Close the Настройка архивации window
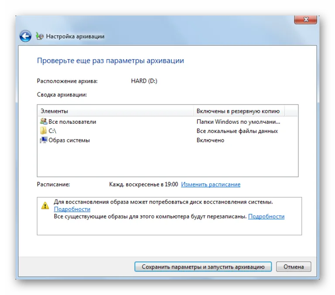 point(305,20)
